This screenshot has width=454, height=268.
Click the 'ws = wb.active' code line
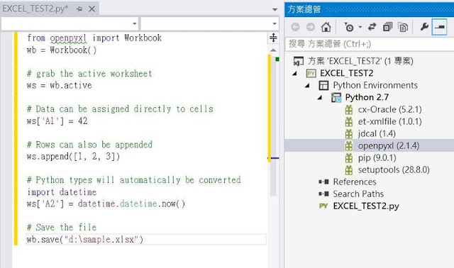tap(60, 85)
